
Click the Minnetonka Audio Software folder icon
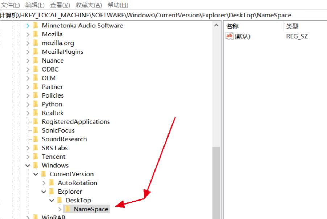coord(36,25)
